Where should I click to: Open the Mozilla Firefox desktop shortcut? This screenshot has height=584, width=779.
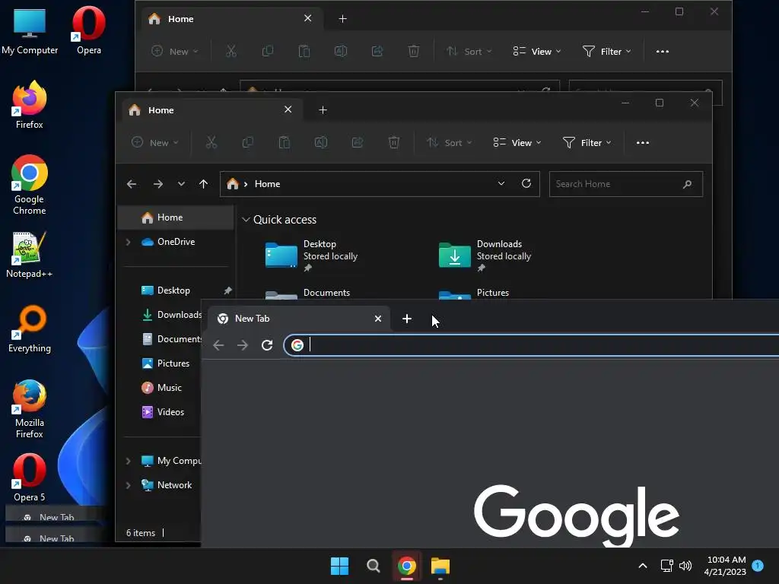tap(30, 408)
